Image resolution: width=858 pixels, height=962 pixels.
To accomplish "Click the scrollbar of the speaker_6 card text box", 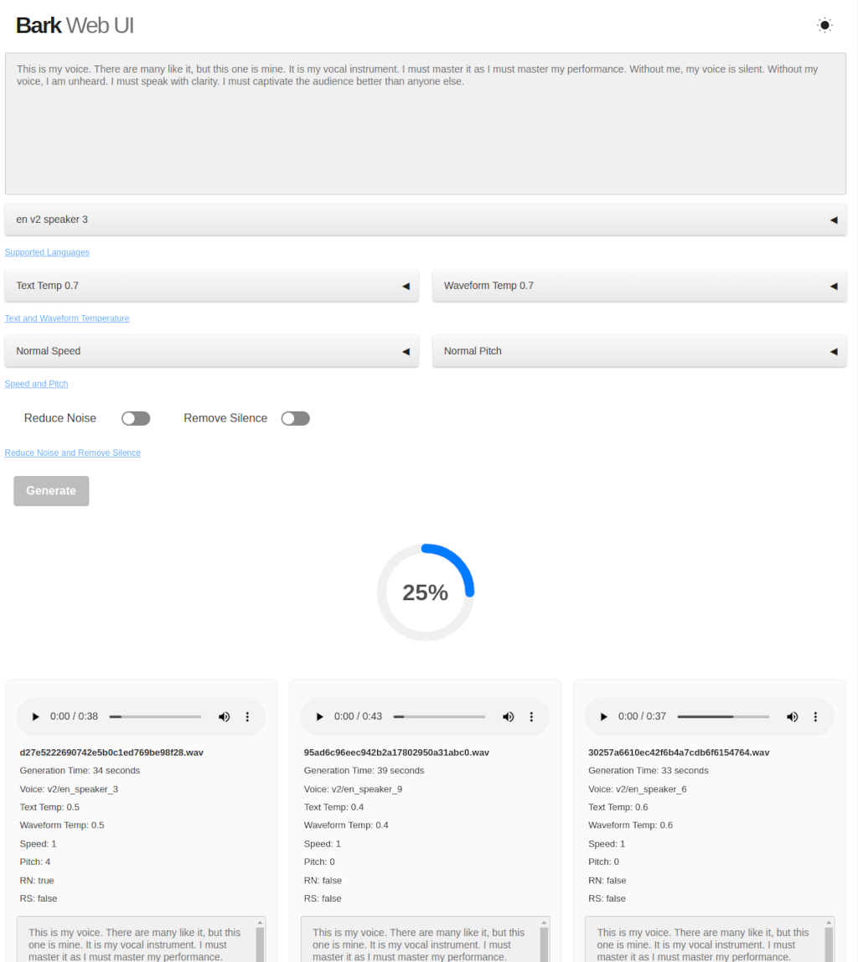I will [829, 940].
